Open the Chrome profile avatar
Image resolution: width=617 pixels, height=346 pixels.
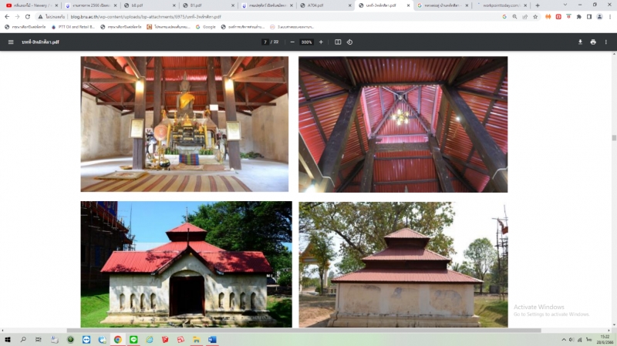600,17
